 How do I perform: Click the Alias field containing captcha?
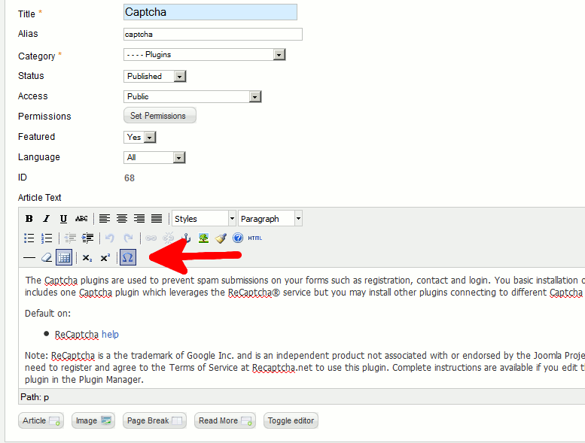click(x=212, y=35)
